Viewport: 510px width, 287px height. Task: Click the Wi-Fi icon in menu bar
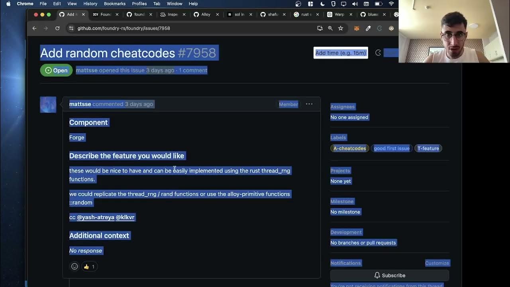point(391,4)
